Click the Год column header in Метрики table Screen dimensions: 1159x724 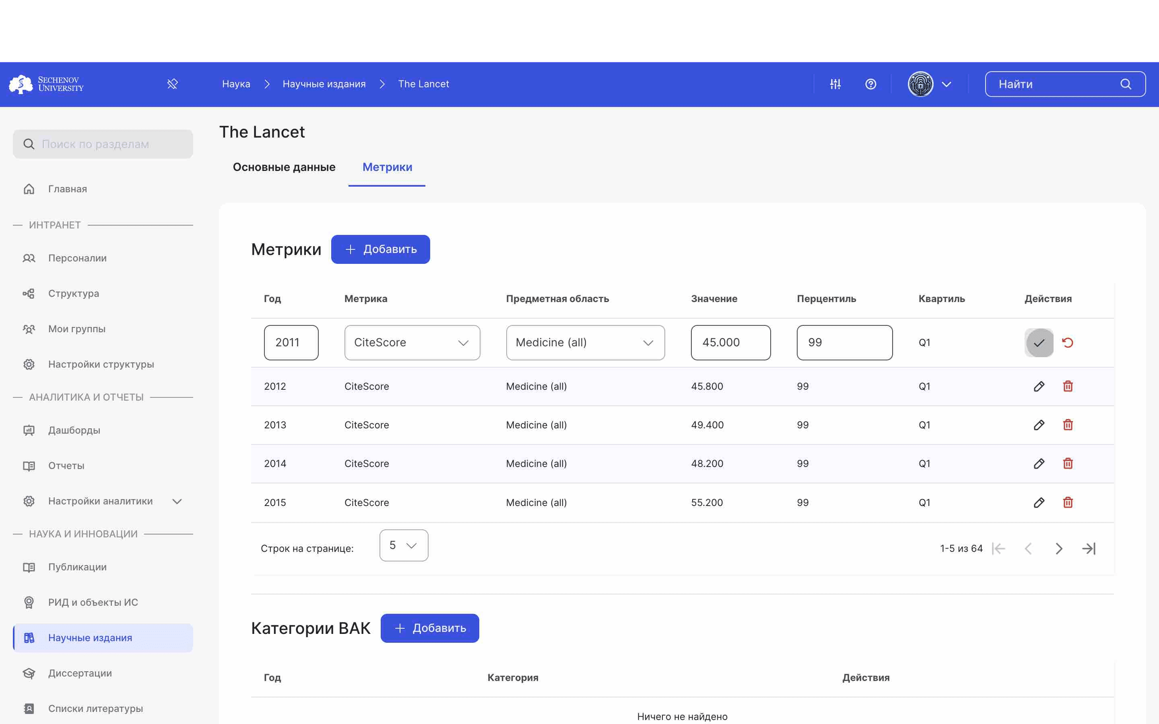pos(272,299)
